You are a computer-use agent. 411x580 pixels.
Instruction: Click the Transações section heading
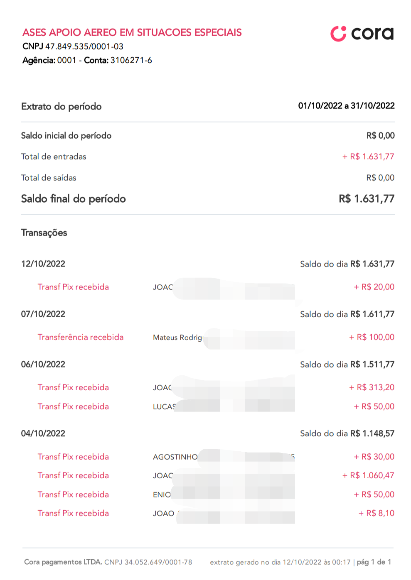pos(44,233)
